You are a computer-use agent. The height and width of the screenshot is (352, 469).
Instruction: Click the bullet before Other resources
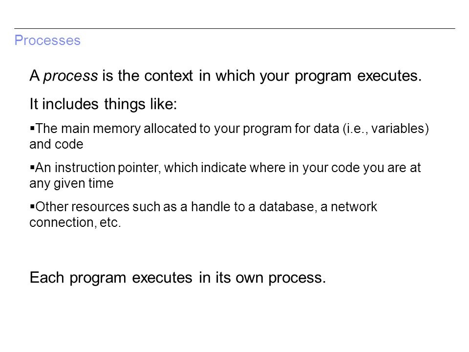point(32,206)
